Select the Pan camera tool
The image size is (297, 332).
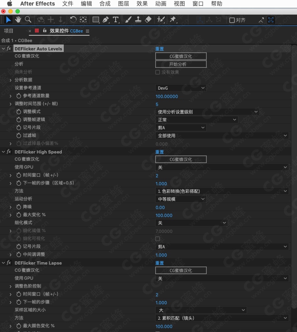coord(51,20)
